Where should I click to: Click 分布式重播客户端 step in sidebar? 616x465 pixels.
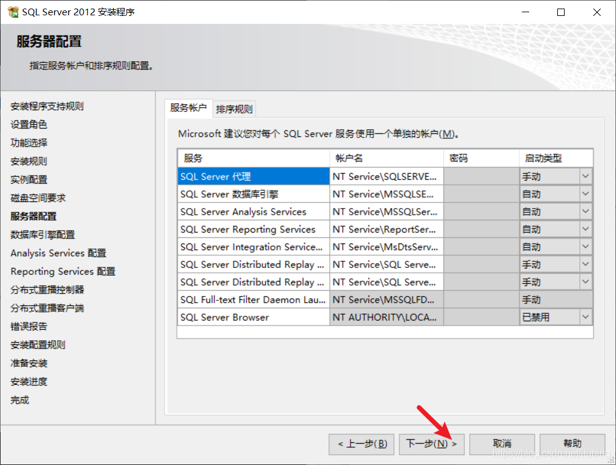point(47,308)
